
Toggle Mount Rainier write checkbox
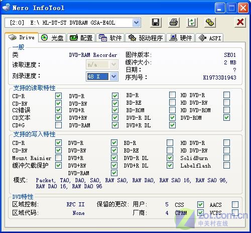point(58,158)
